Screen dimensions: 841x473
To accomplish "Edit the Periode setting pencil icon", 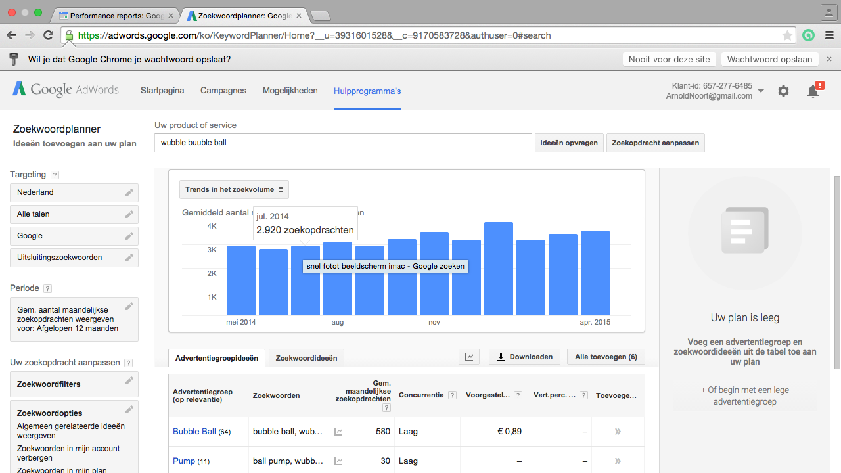I will point(129,306).
